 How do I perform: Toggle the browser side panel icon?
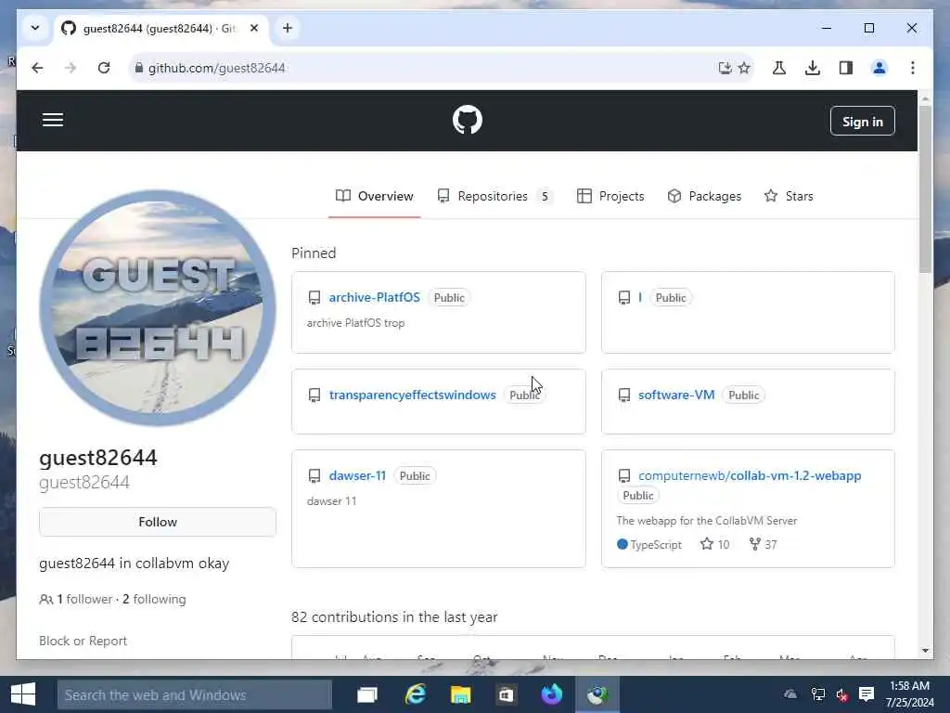tap(846, 68)
